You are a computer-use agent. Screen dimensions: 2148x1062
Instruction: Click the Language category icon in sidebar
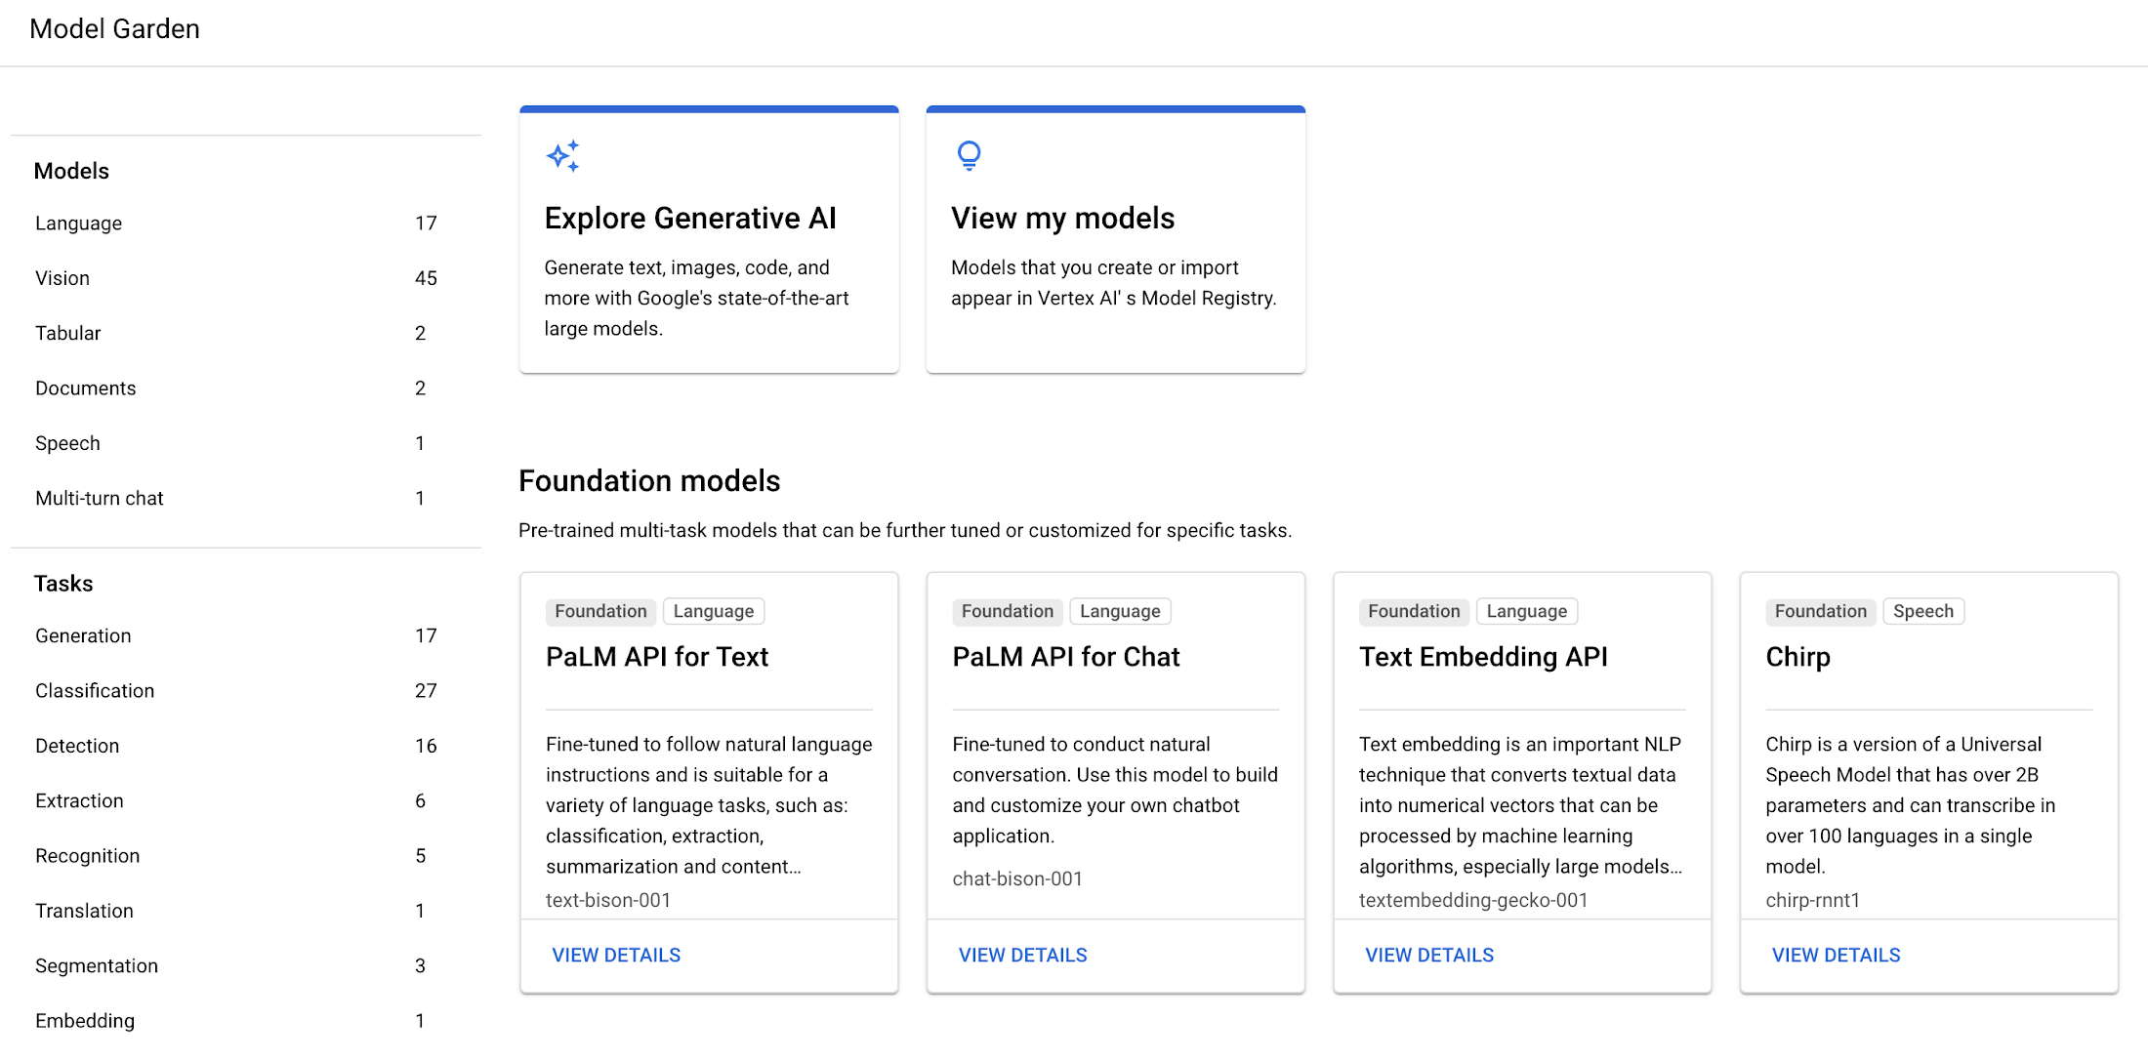click(78, 222)
